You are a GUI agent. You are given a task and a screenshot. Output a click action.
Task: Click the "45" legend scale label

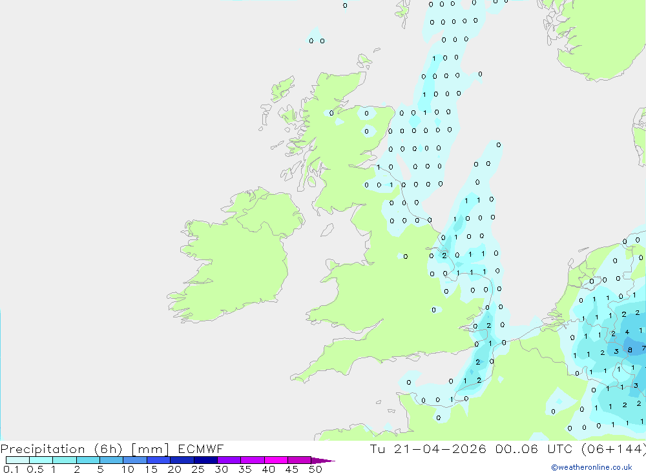[x=292, y=469]
